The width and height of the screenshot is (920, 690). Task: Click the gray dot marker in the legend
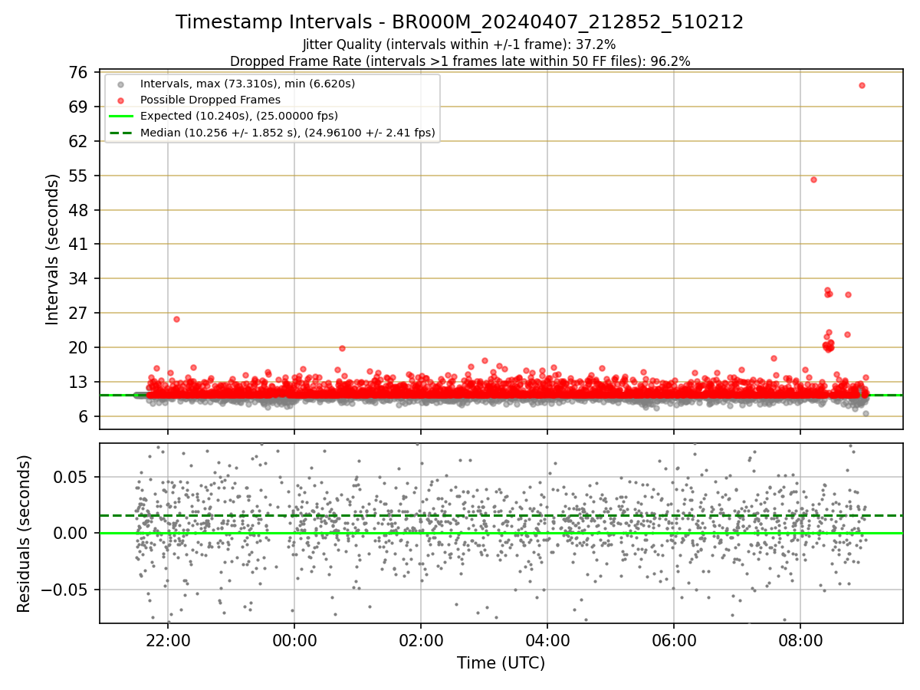pos(120,84)
